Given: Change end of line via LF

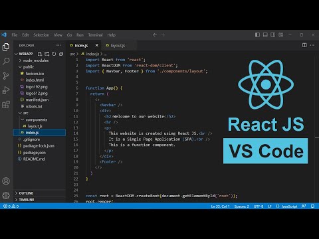Looking at the screenshot, I should pyautogui.click(x=270, y=206).
